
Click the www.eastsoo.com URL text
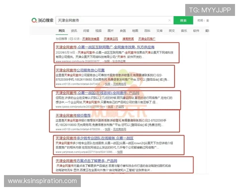point(78,61)
